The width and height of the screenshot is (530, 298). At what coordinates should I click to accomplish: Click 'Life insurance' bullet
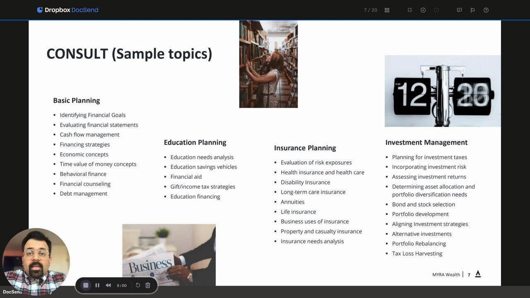click(299, 212)
